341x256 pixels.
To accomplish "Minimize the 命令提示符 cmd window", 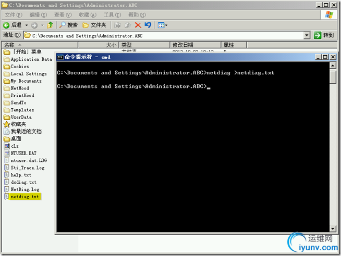I will [318, 57].
